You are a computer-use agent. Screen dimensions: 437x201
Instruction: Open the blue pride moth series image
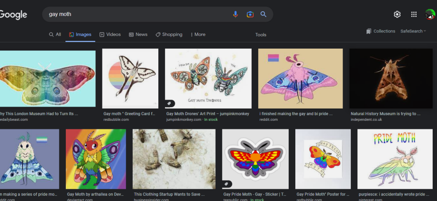pos(29,159)
